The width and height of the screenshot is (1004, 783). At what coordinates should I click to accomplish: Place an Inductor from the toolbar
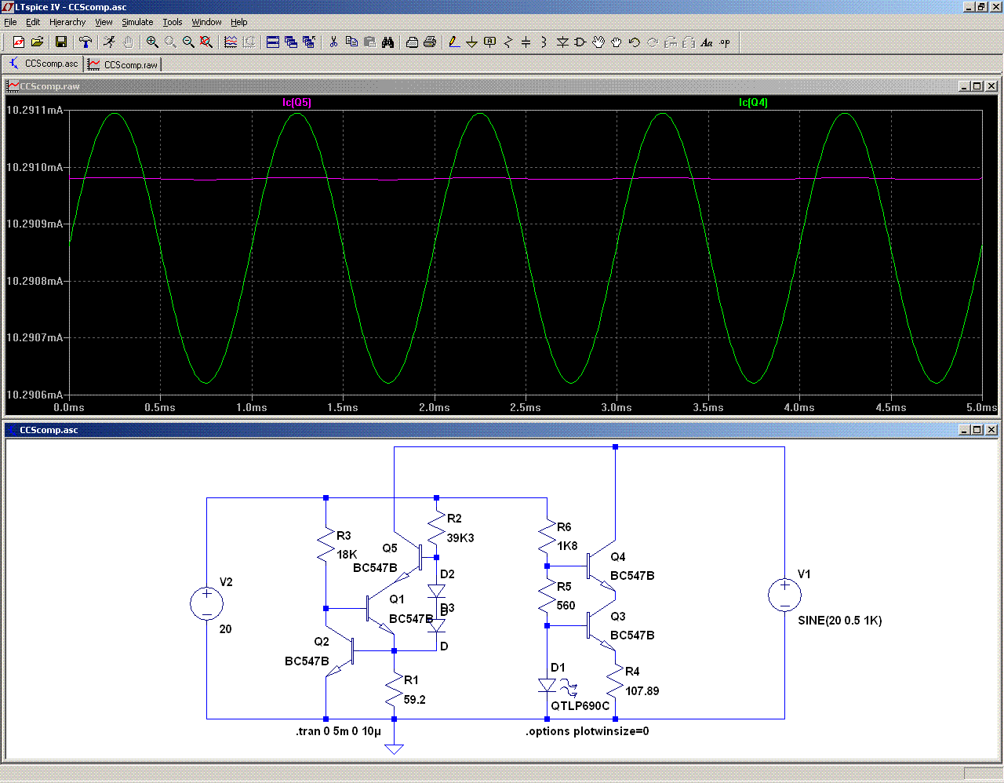pyautogui.click(x=544, y=42)
